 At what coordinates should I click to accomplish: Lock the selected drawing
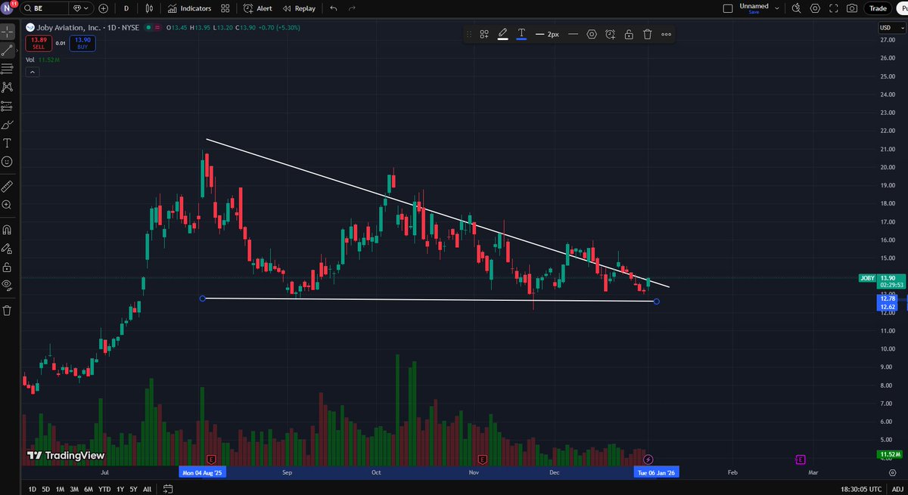tap(629, 34)
